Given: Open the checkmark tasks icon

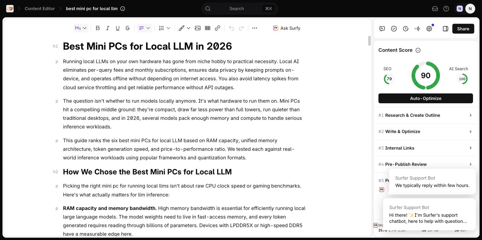Looking at the screenshot, I should tap(394, 29).
